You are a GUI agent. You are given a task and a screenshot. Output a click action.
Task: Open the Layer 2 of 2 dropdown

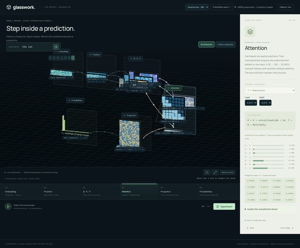[x=251, y=103]
